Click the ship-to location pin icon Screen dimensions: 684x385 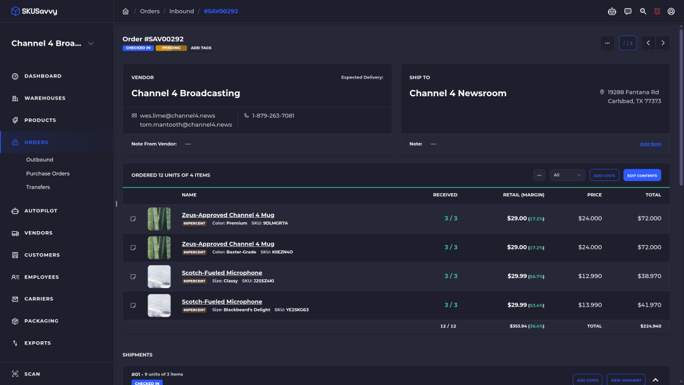[602, 92]
